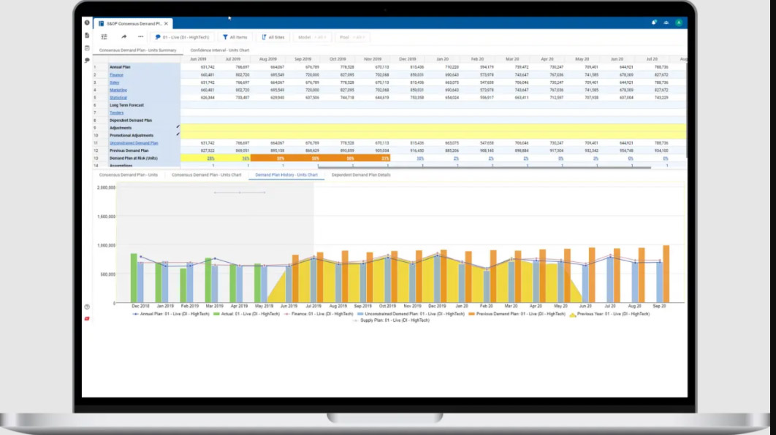The height and width of the screenshot is (435, 776).
Task: Open the more options ellipsis menu
Action: 141,36
